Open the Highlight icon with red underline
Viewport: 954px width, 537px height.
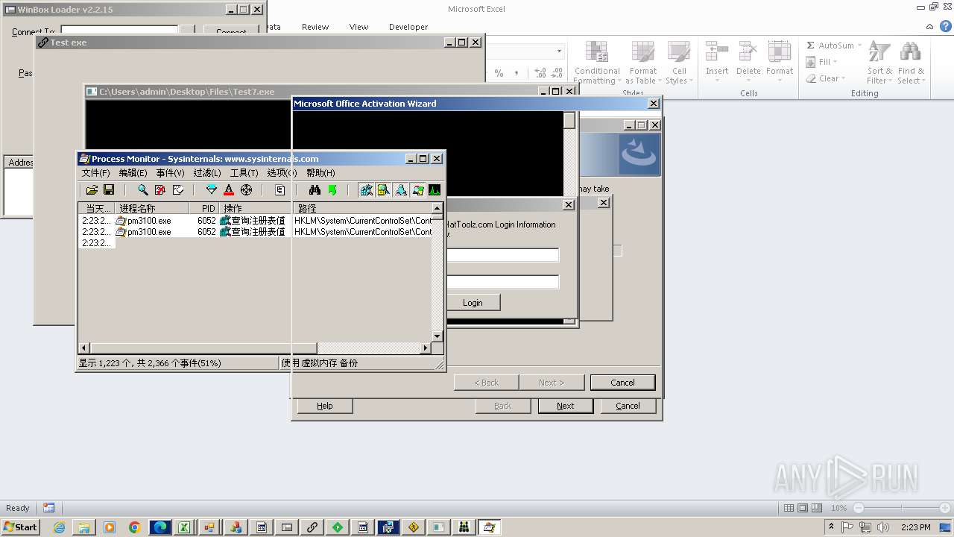(x=229, y=190)
